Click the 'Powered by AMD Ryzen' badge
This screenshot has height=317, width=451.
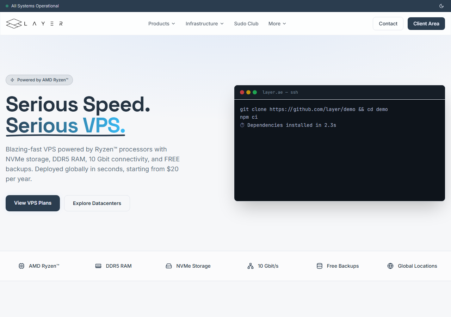point(39,80)
